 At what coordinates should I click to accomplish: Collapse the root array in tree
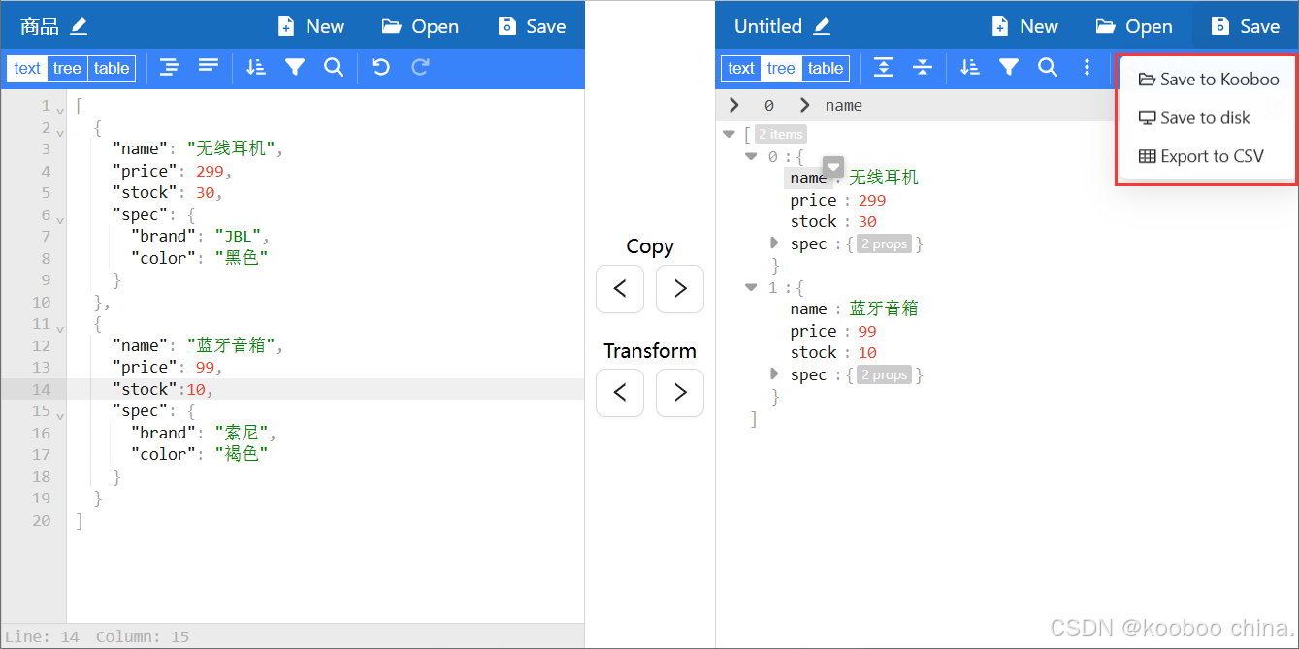730,135
